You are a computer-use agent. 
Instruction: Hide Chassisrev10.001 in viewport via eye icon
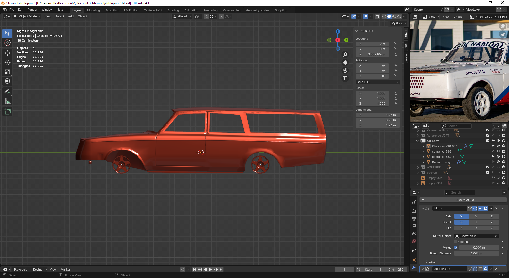click(x=498, y=146)
